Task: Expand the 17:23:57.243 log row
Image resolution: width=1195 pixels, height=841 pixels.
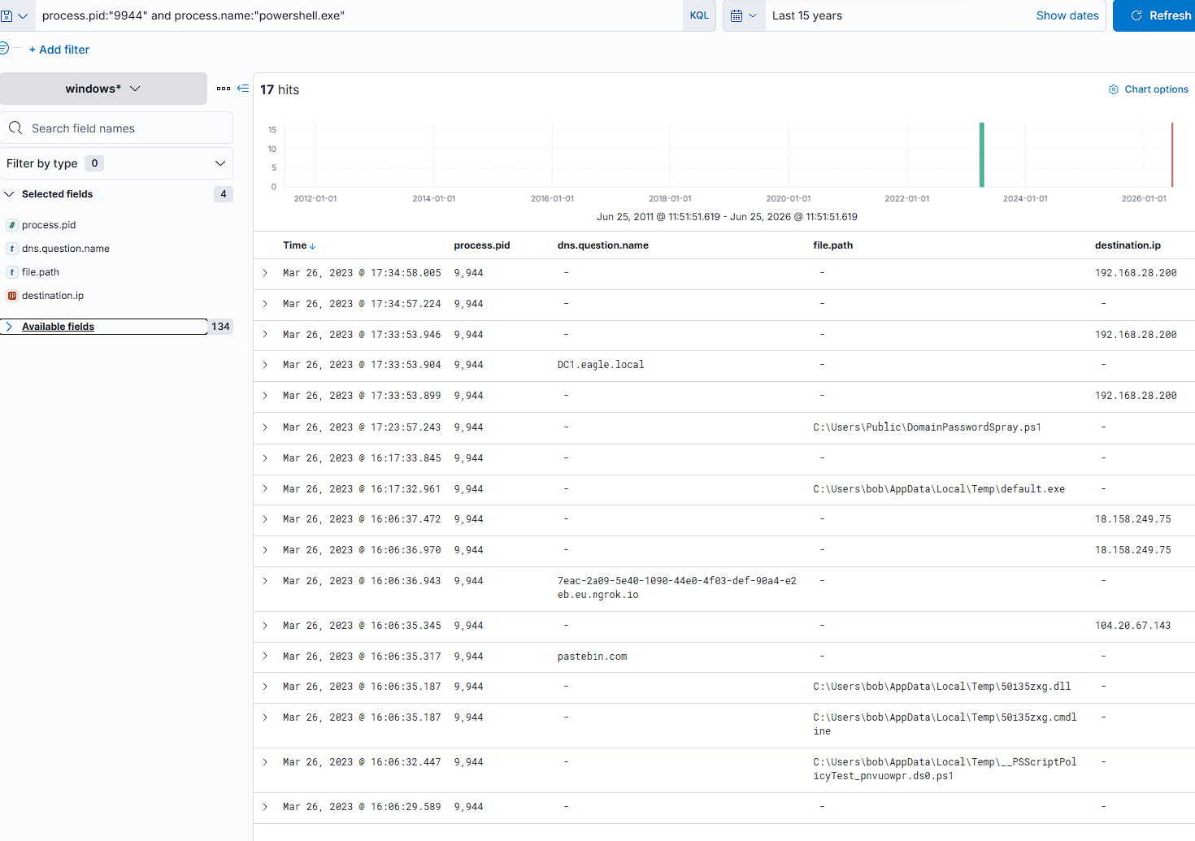Action: point(265,427)
